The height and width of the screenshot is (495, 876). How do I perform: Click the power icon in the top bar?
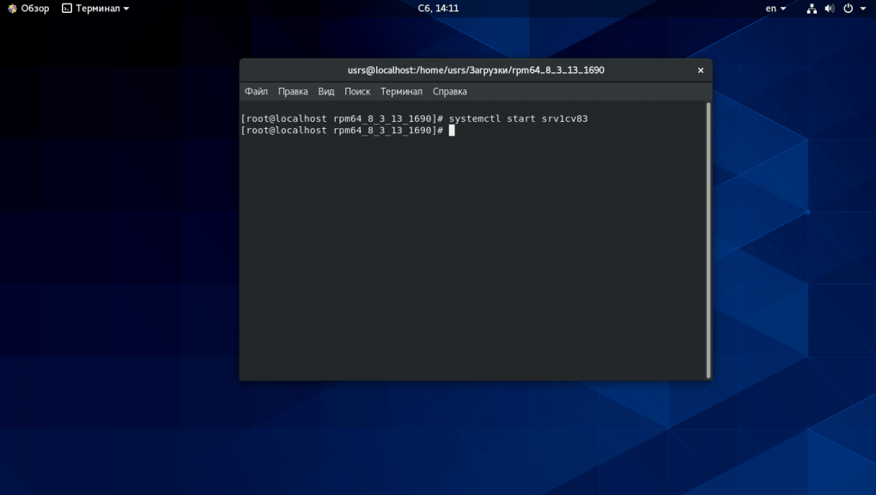[x=848, y=9]
